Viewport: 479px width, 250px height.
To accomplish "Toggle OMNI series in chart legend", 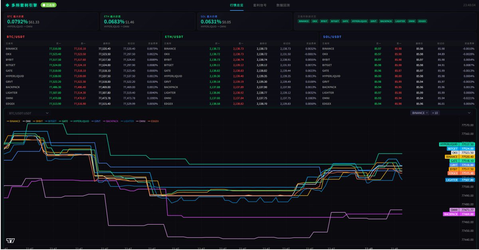I will click(x=141, y=121).
